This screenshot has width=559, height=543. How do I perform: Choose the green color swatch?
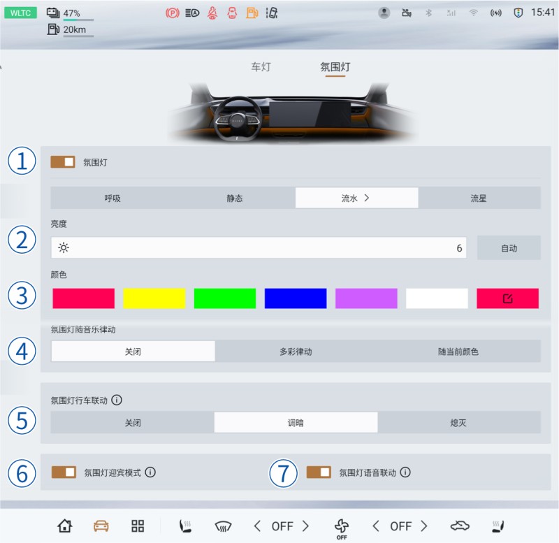pos(225,298)
